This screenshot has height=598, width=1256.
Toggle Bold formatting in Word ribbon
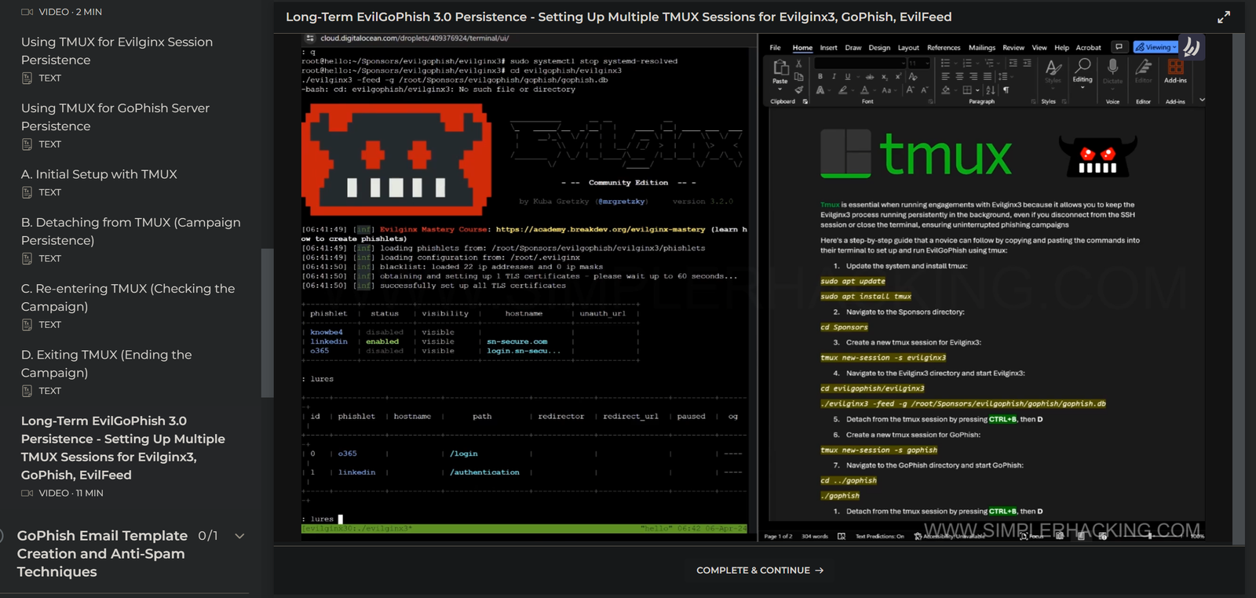click(820, 77)
